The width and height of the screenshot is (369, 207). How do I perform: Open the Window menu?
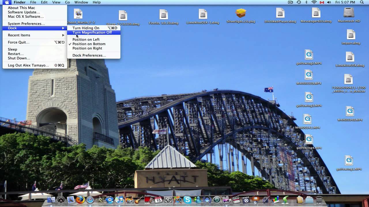(81, 2)
